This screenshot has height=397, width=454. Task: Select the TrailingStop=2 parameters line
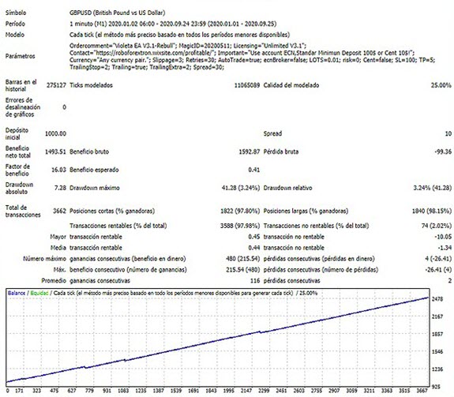tap(147, 67)
